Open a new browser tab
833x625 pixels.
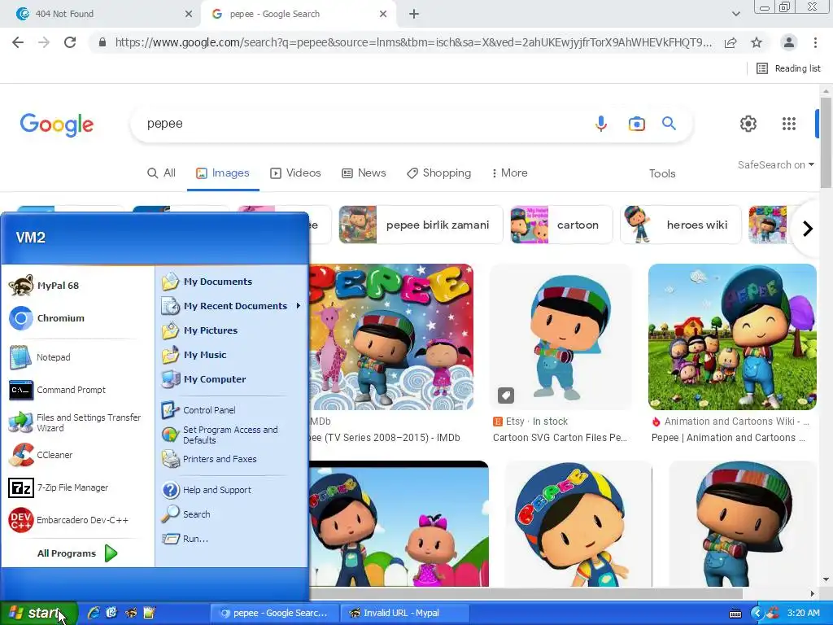click(414, 15)
